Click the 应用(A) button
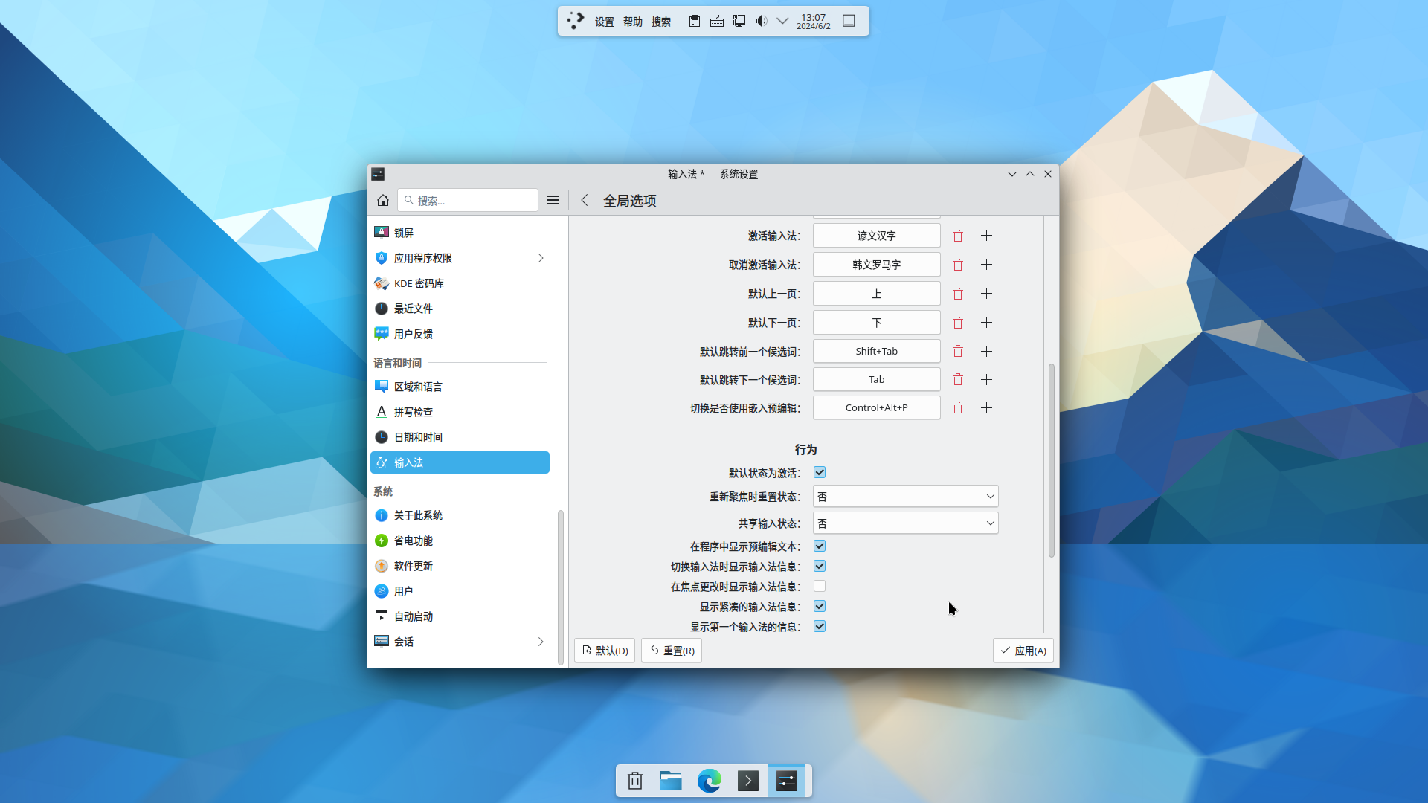The width and height of the screenshot is (1428, 803). [x=1023, y=651]
